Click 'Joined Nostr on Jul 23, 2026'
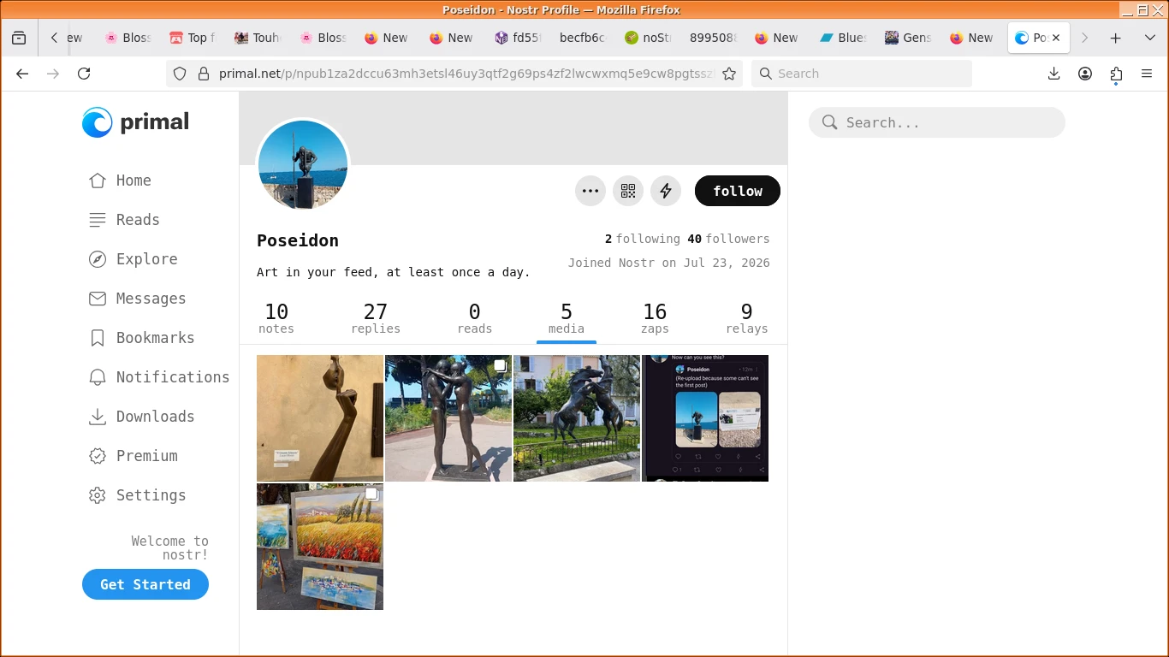 (x=669, y=263)
